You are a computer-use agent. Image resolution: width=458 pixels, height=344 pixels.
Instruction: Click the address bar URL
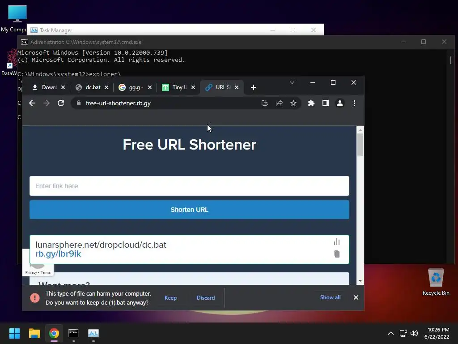pyautogui.click(x=118, y=103)
